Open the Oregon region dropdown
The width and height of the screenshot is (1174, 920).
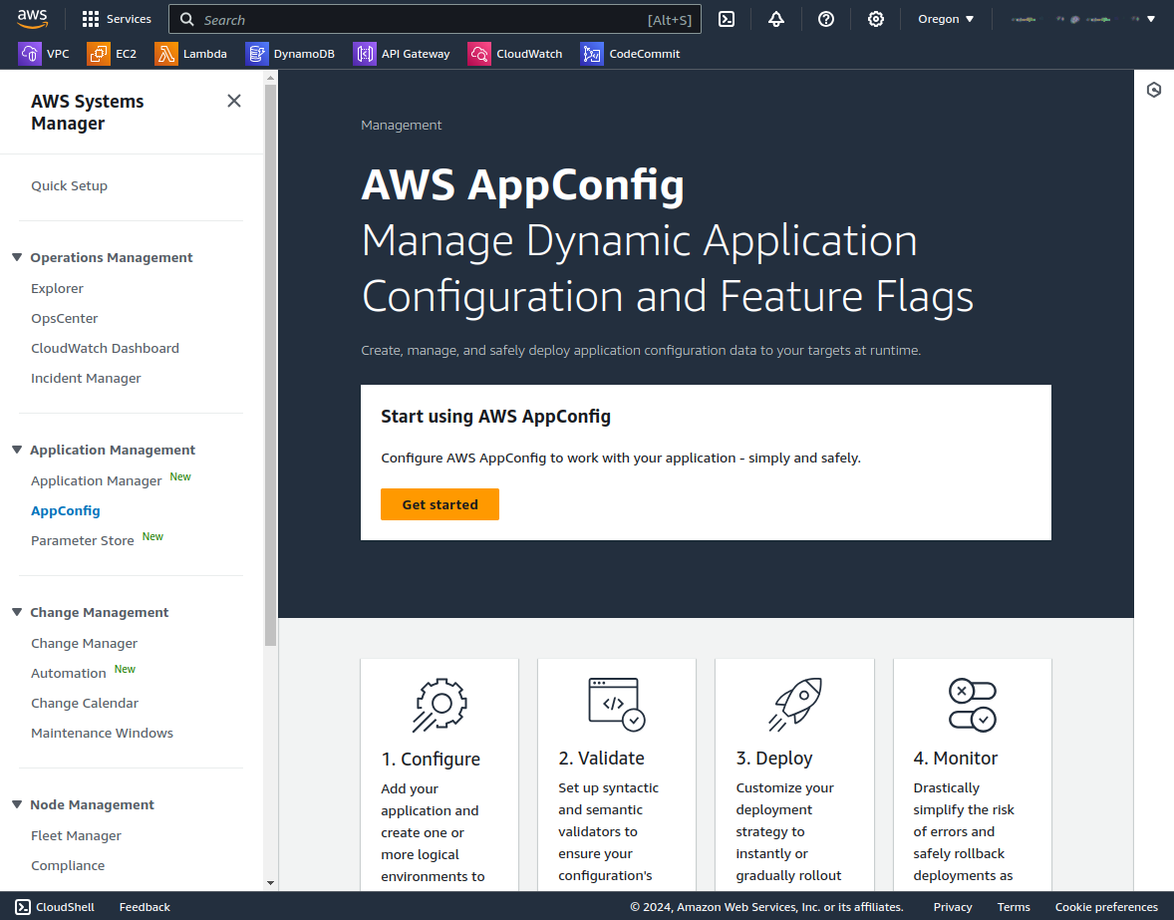[x=946, y=19]
